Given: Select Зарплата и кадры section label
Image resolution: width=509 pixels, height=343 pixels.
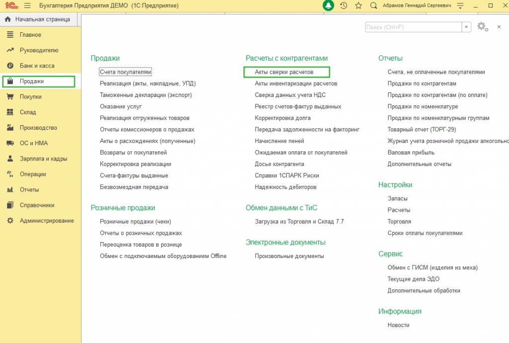Looking at the screenshot, I should click(x=44, y=159).
